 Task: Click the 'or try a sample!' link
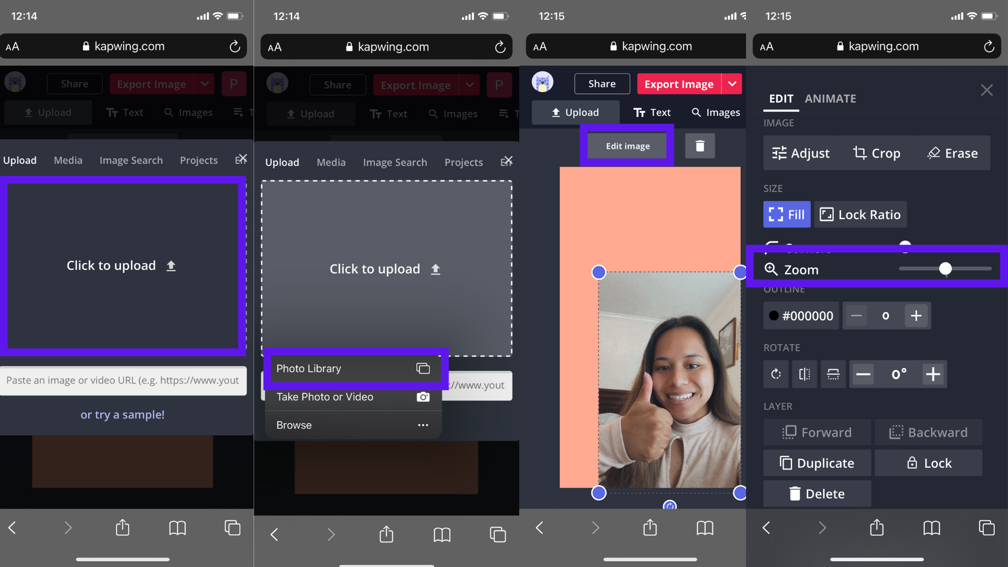(122, 415)
